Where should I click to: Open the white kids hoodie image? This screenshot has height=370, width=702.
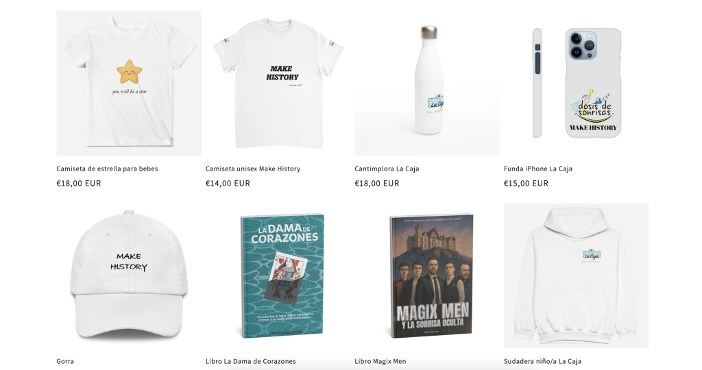[576, 275]
